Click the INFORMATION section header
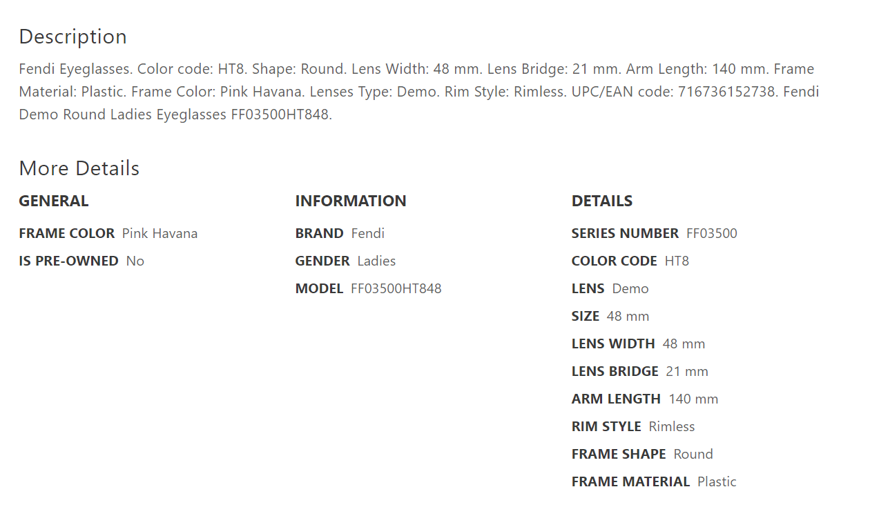The height and width of the screenshot is (507, 870). 350,201
